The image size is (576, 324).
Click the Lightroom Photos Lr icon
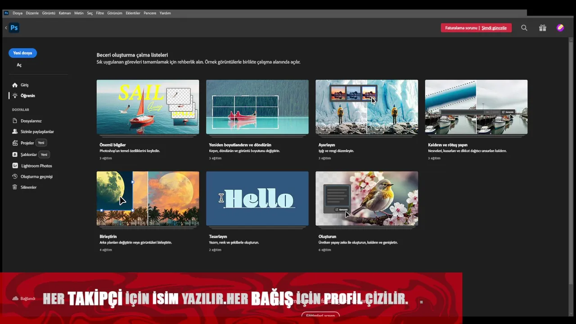(x=15, y=166)
